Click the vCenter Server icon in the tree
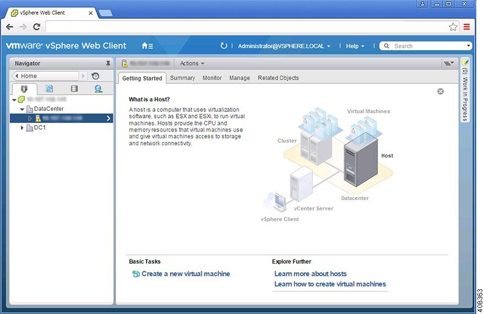 [21, 99]
